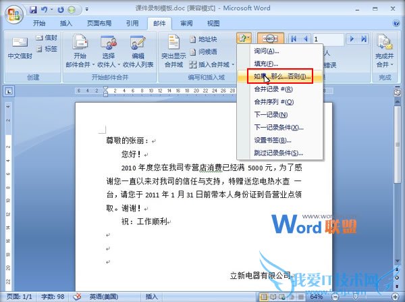Go to first record

(294, 39)
